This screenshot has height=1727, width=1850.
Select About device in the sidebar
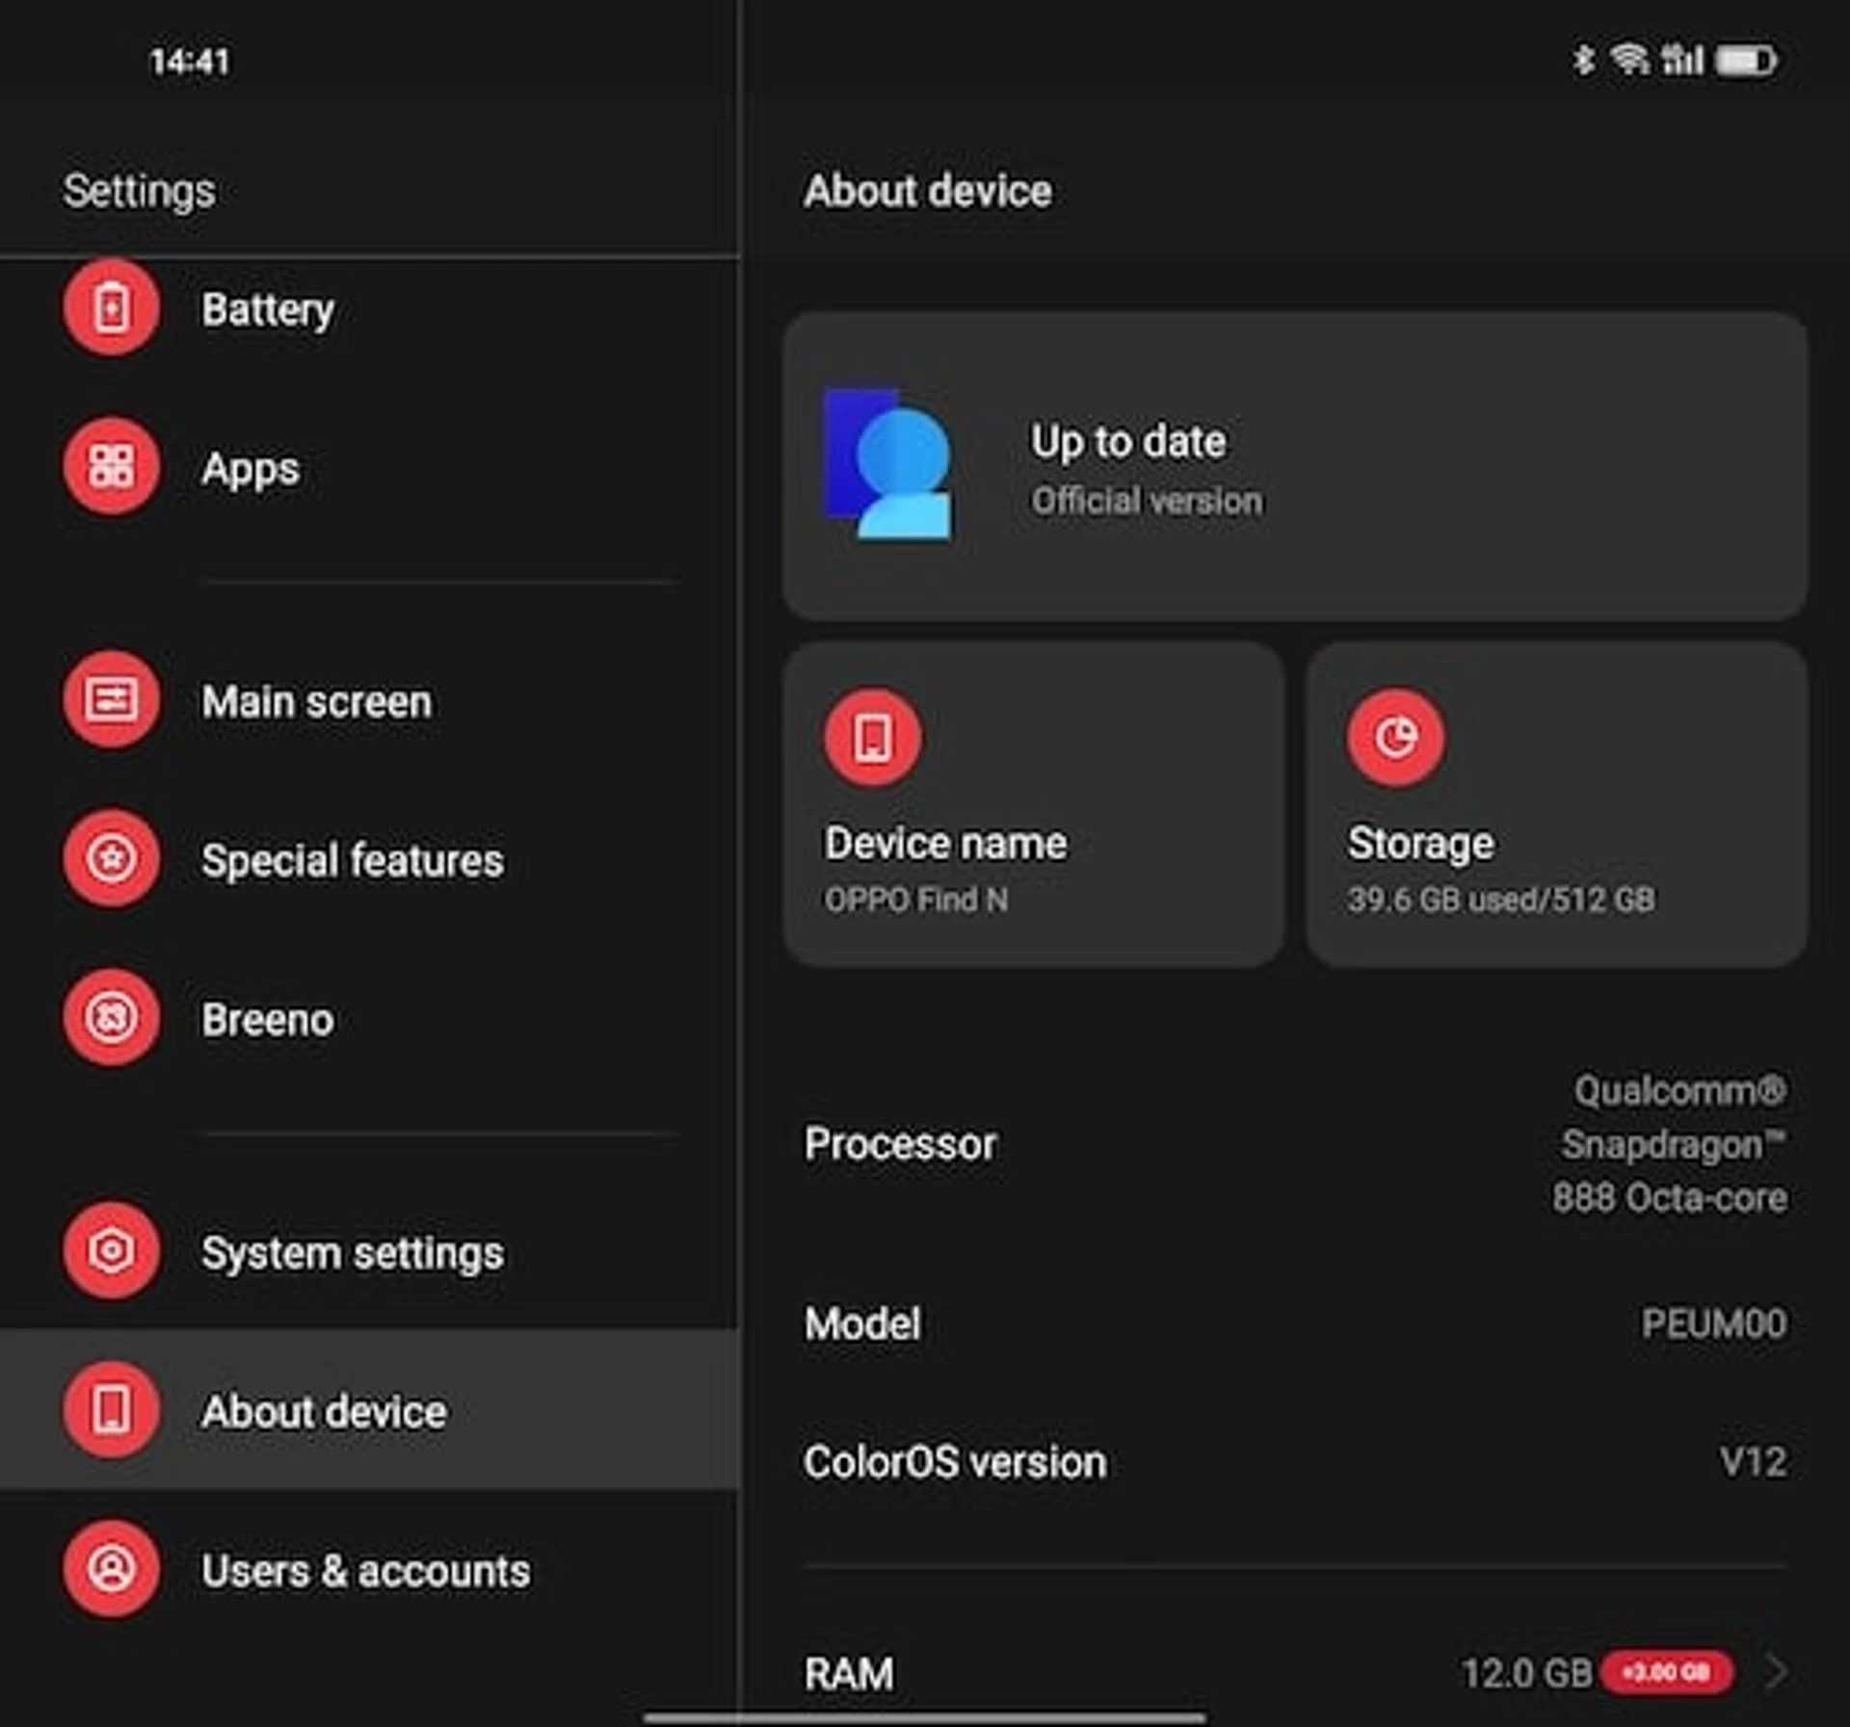tap(370, 1409)
